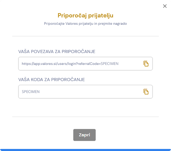The image size is (171, 151).
Task: Click empty space right of SPECIMEN code text
Action: point(91,92)
